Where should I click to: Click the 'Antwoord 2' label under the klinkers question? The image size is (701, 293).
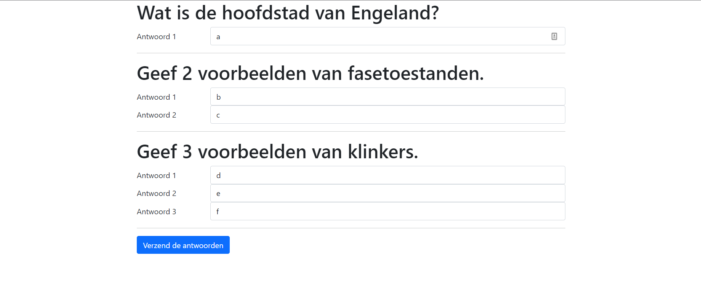(x=157, y=193)
